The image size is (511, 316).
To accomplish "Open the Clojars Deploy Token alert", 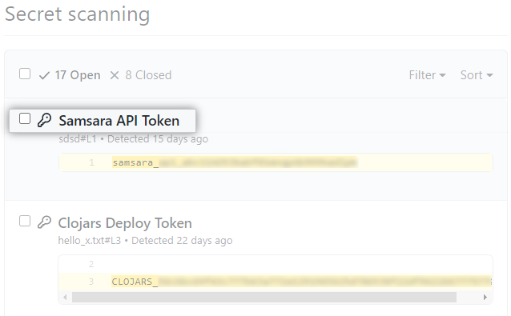I will 125,223.
